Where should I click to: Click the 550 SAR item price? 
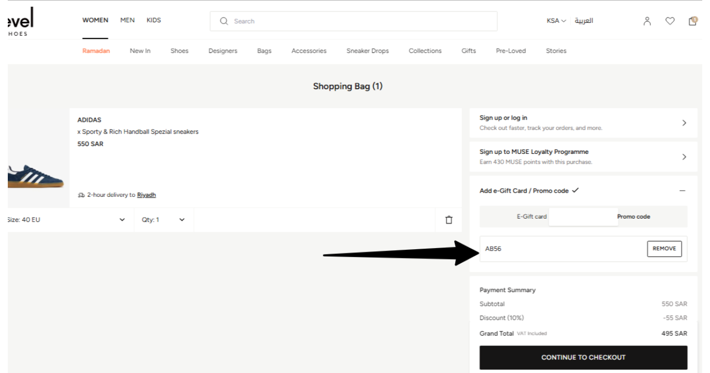point(90,144)
